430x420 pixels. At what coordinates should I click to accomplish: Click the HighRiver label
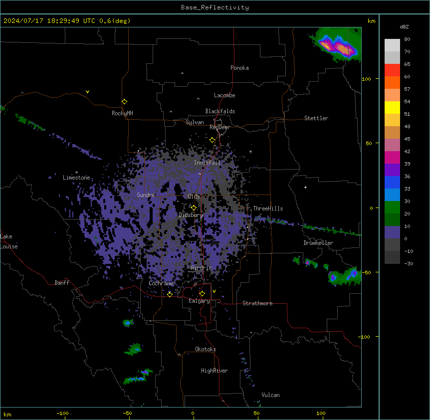[215, 371]
